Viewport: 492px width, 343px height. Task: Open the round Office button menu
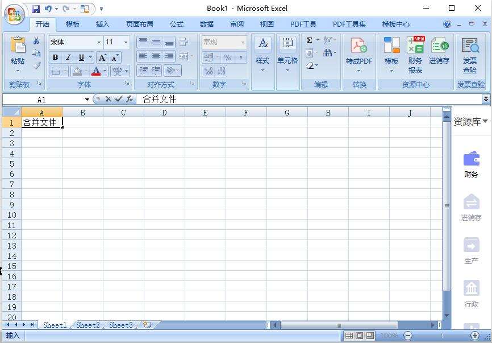coord(14,15)
